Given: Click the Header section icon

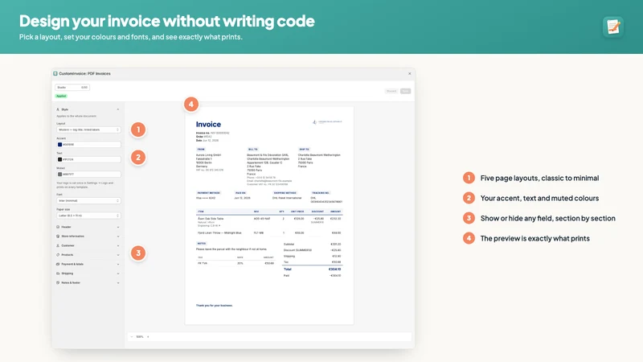Looking at the screenshot, I should (58, 227).
